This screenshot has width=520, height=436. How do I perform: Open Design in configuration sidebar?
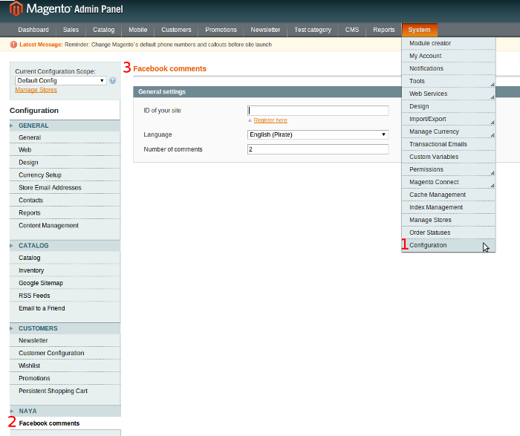65,163
